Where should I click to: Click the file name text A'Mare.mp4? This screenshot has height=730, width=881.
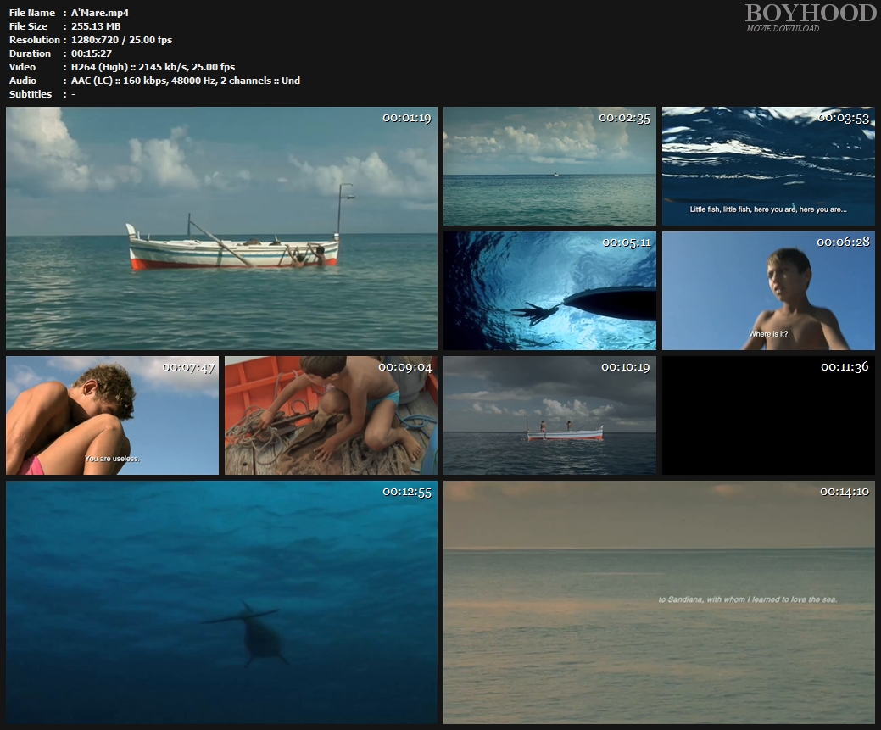(x=100, y=13)
